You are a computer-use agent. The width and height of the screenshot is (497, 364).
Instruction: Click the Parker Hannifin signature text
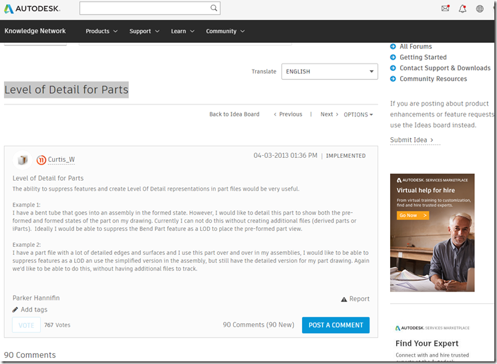tap(36, 298)
